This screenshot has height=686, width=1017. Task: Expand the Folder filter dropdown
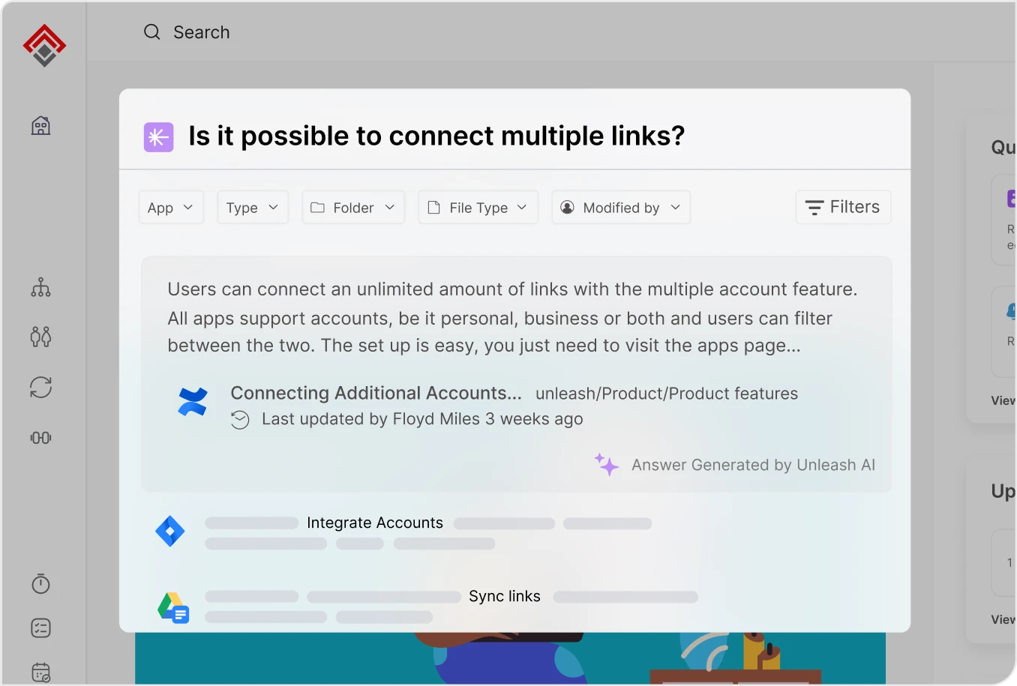[x=352, y=207]
